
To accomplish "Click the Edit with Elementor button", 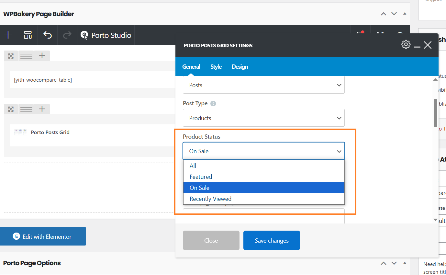I will click(x=43, y=236).
